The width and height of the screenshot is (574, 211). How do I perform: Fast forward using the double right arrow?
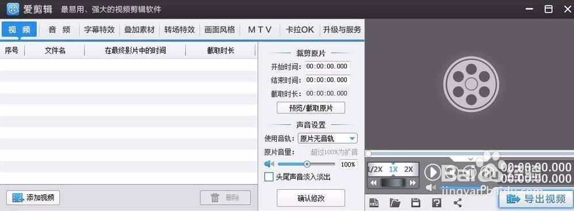tap(412, 182)
